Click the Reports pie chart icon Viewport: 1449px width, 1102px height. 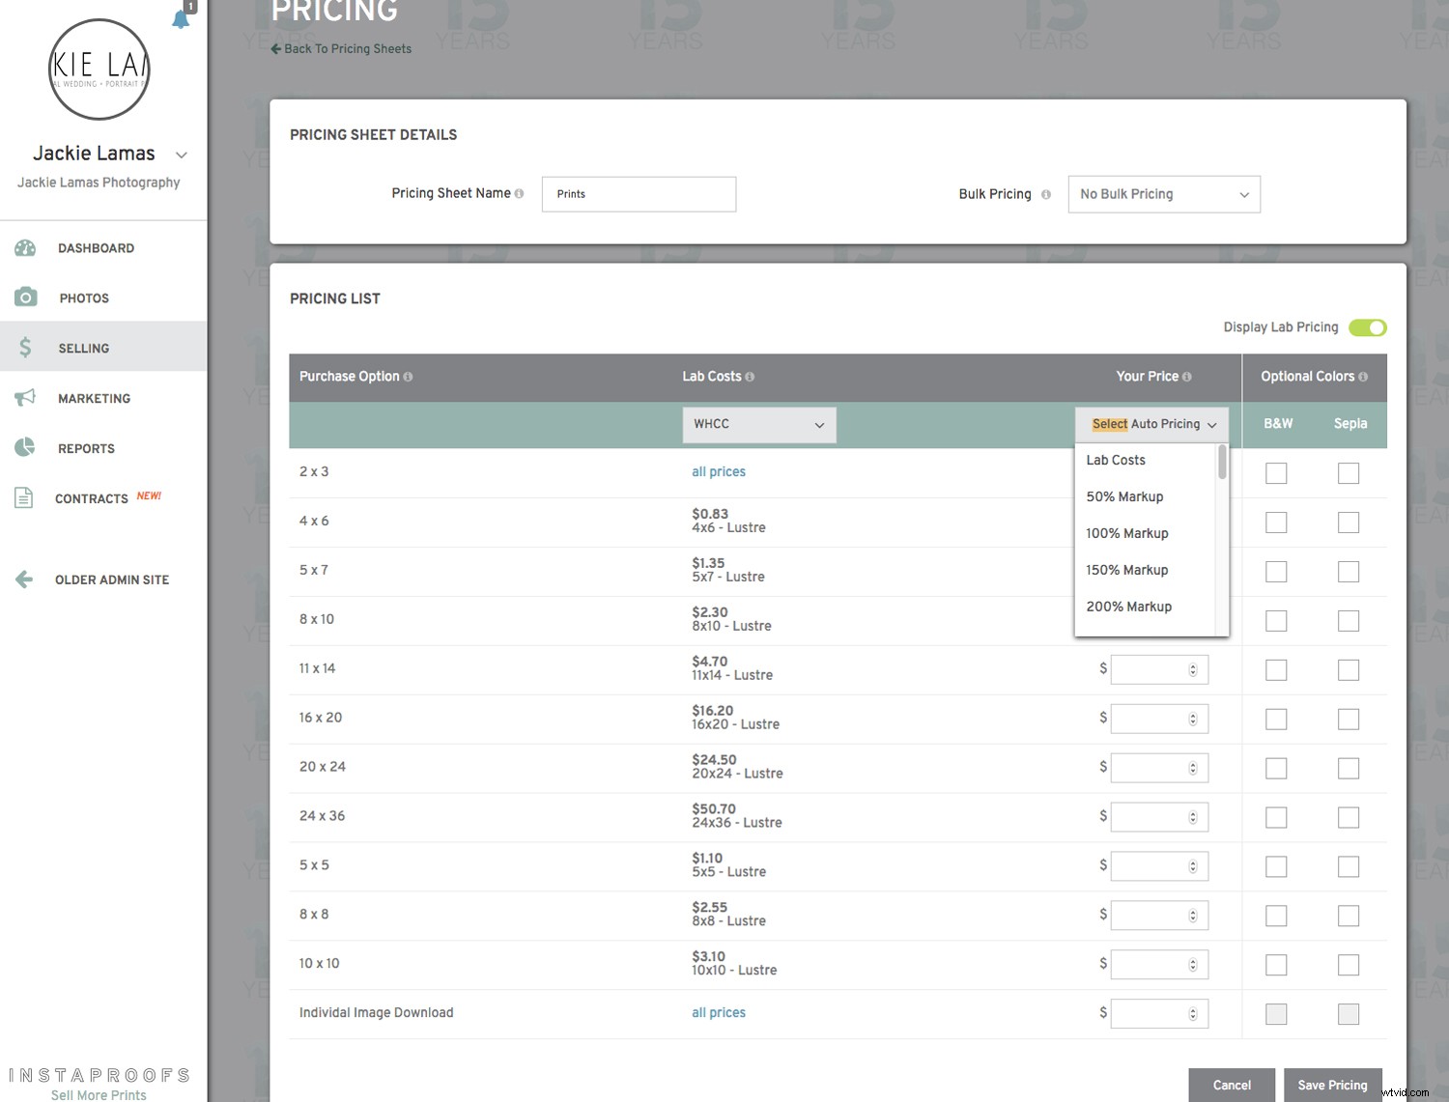point(25,447)
